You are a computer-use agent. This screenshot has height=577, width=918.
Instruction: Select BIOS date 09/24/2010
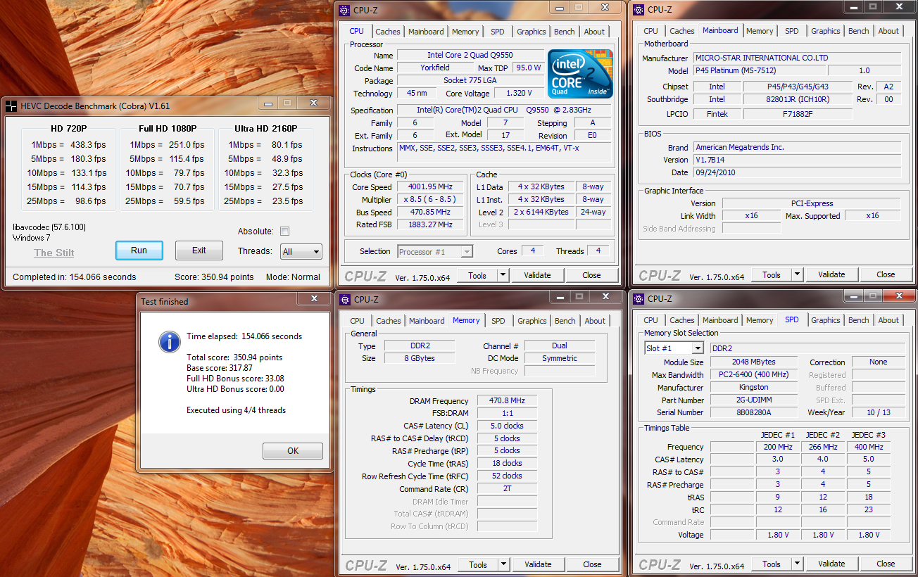click(797, 172)
